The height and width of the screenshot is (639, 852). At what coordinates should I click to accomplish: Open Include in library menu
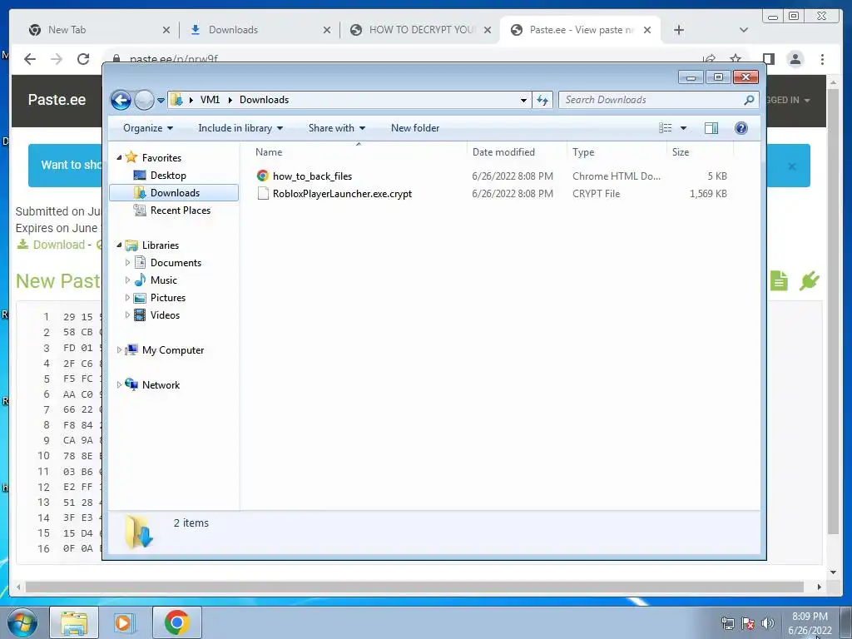click(x=240, y=128)
